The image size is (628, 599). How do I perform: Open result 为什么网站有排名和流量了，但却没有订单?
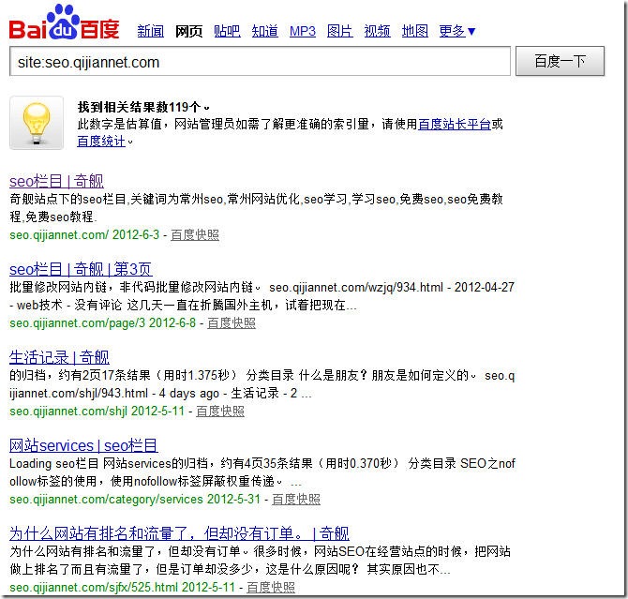tap(179, 533)
